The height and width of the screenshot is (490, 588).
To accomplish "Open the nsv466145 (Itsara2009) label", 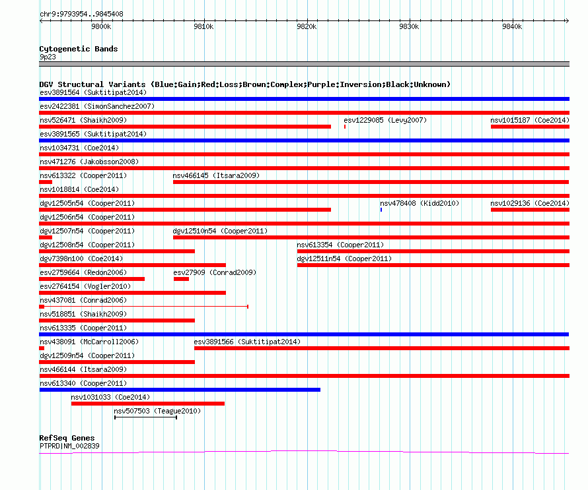I will (216, 175).
